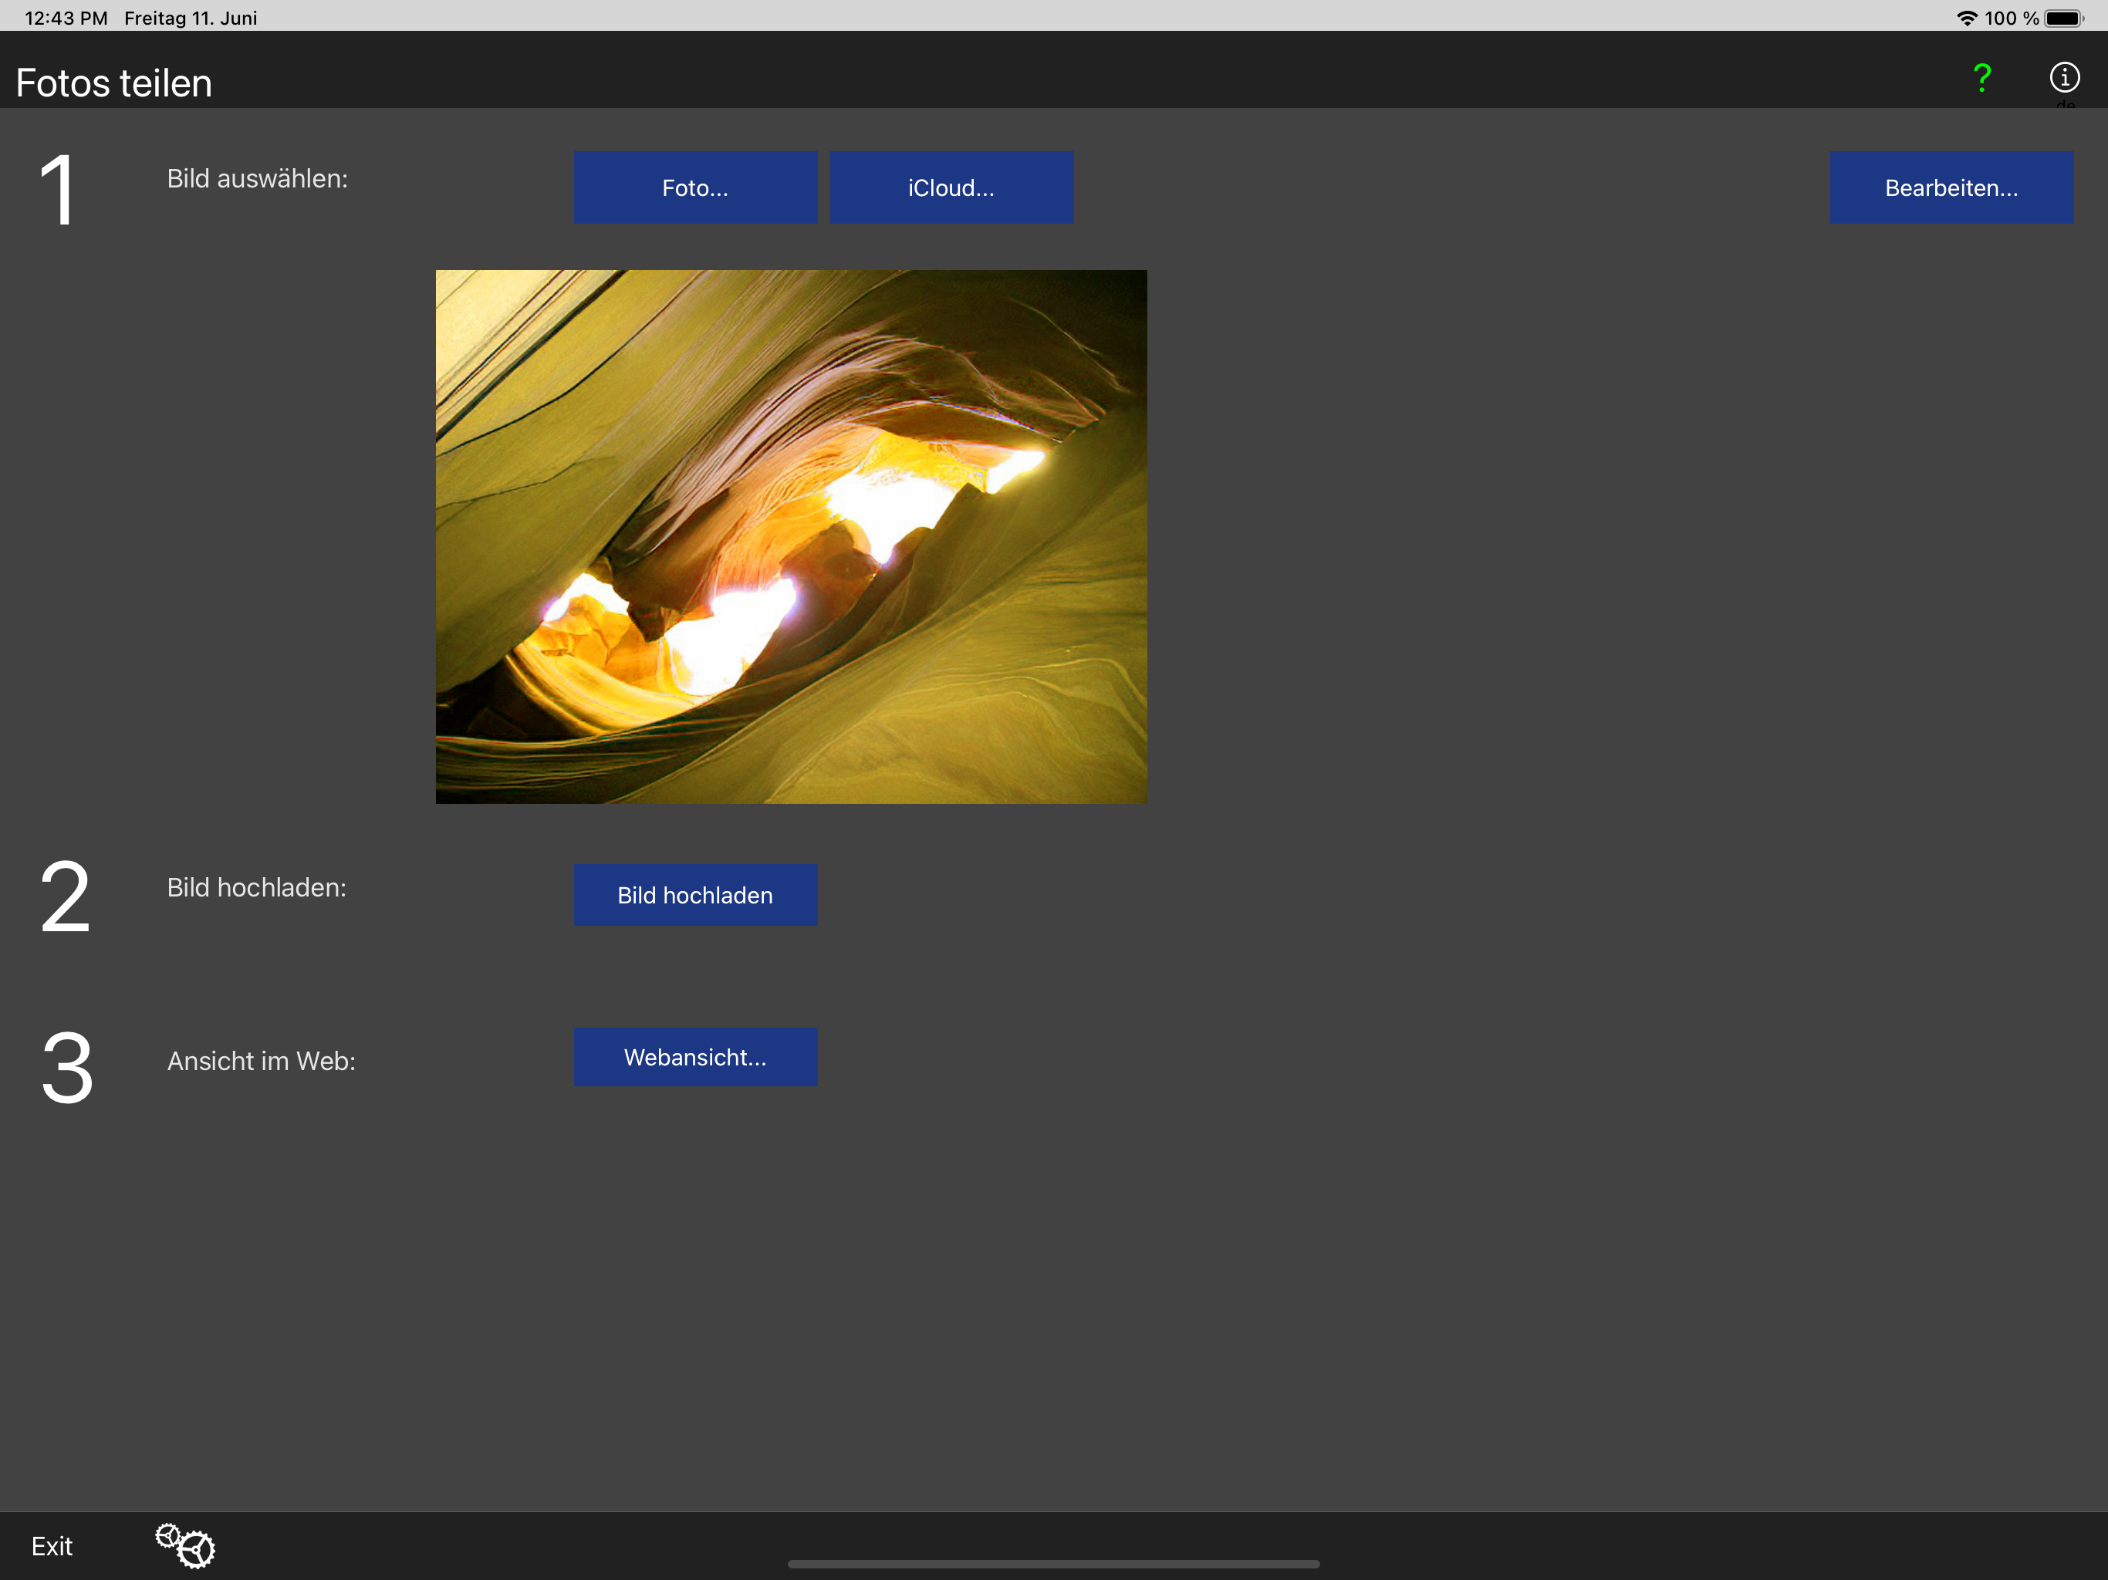2108x1580 pixels.
Task: Check the Wi-Fi status icon
Action: click(1966, 18)
